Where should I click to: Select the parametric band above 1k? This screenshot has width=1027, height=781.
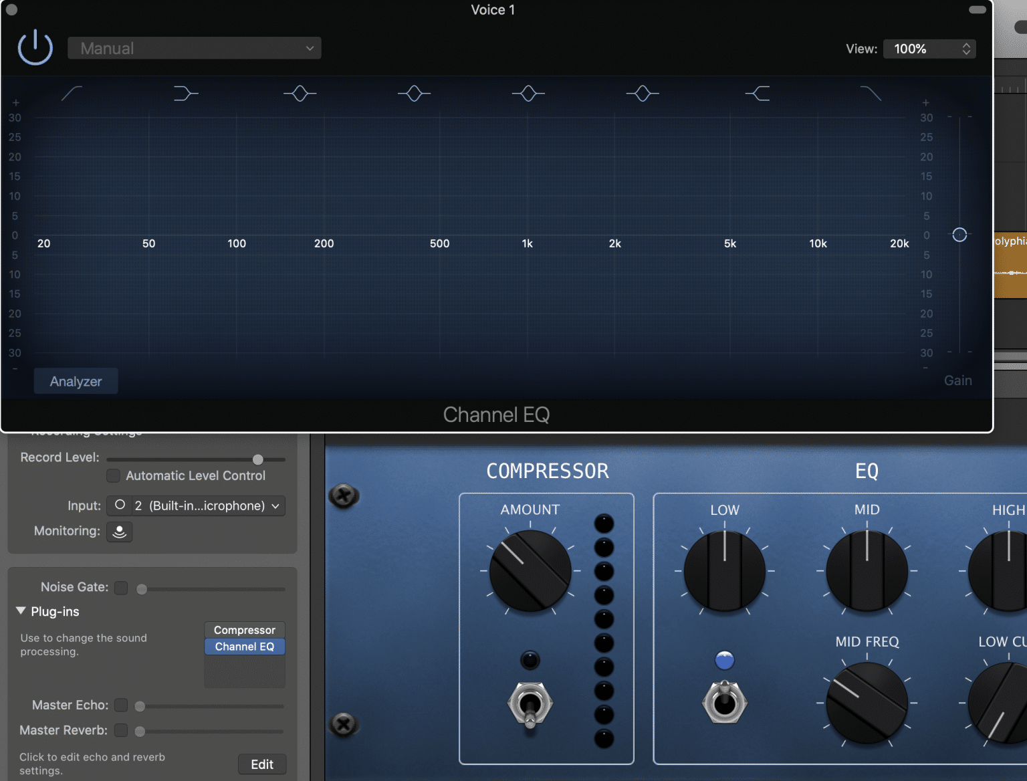pyautogui.click(x=528, y=93)
